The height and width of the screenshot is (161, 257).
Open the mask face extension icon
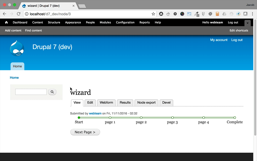(203, 14)
